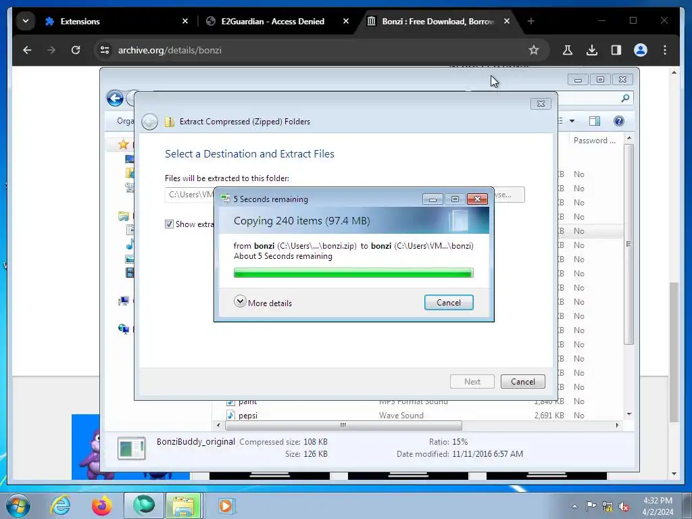Close the E2Guardian tab

click(x=346, y=21)
